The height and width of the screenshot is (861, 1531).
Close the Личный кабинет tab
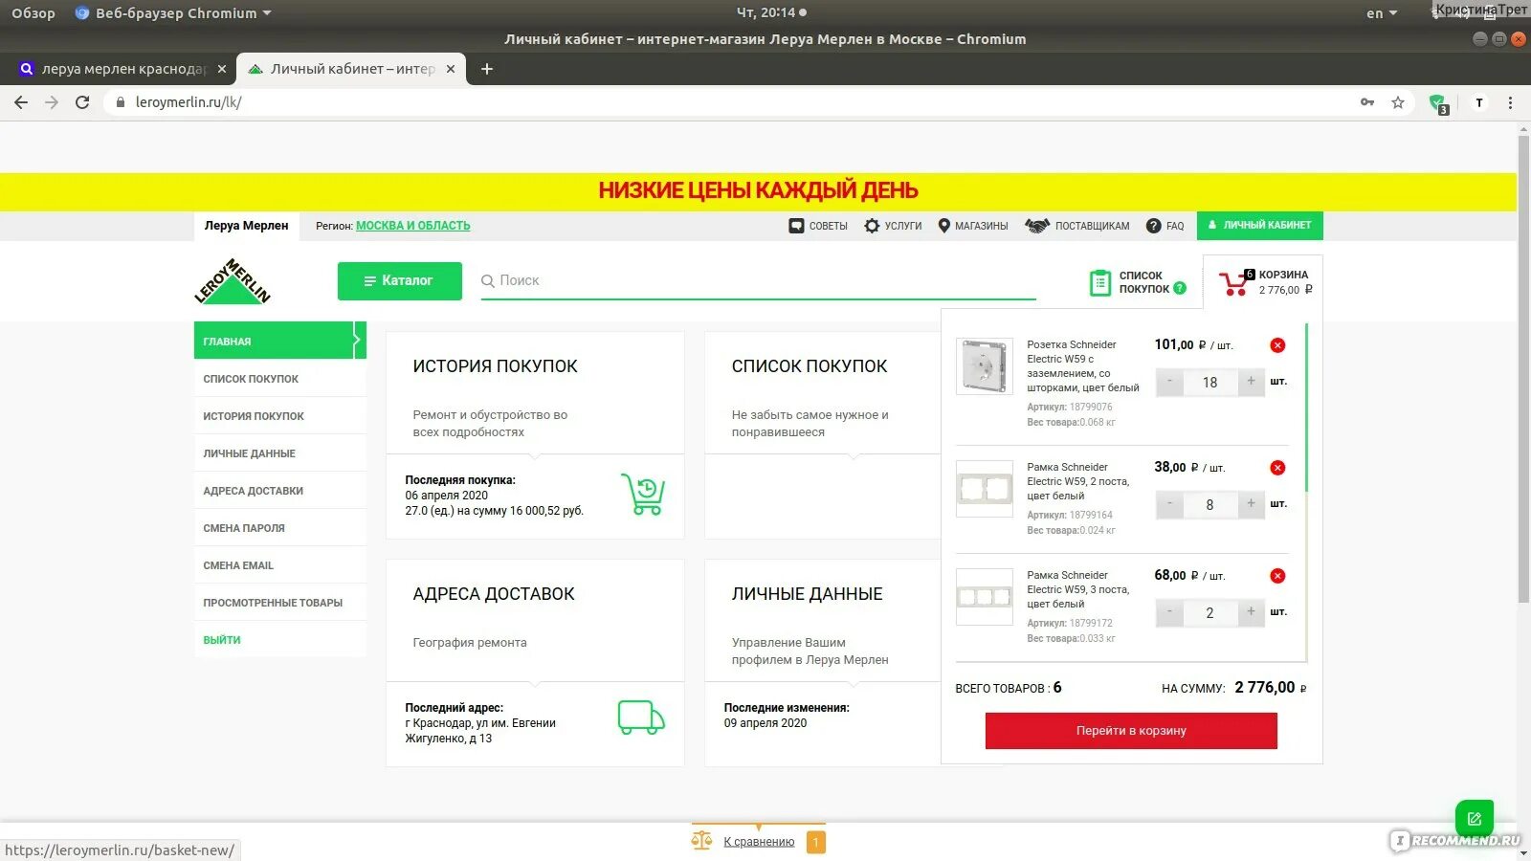pos(452,69)
